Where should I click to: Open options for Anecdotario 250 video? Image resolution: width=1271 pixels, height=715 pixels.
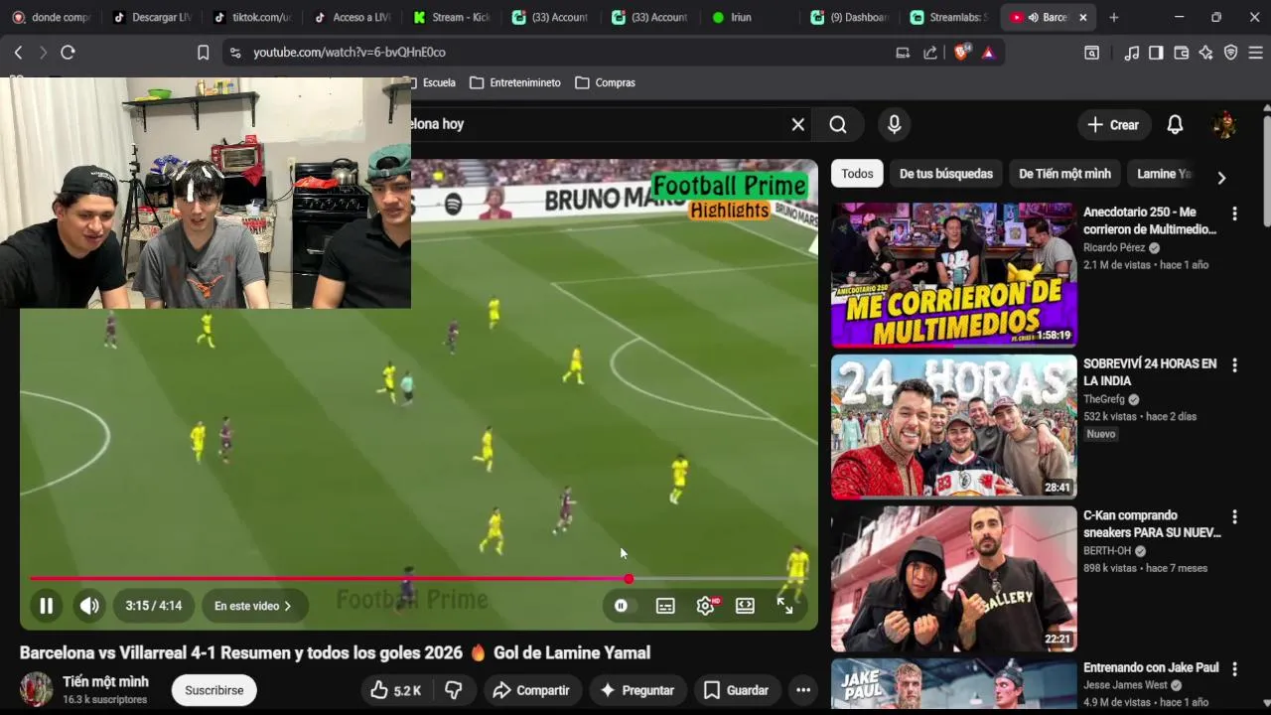coord(1234,214)
